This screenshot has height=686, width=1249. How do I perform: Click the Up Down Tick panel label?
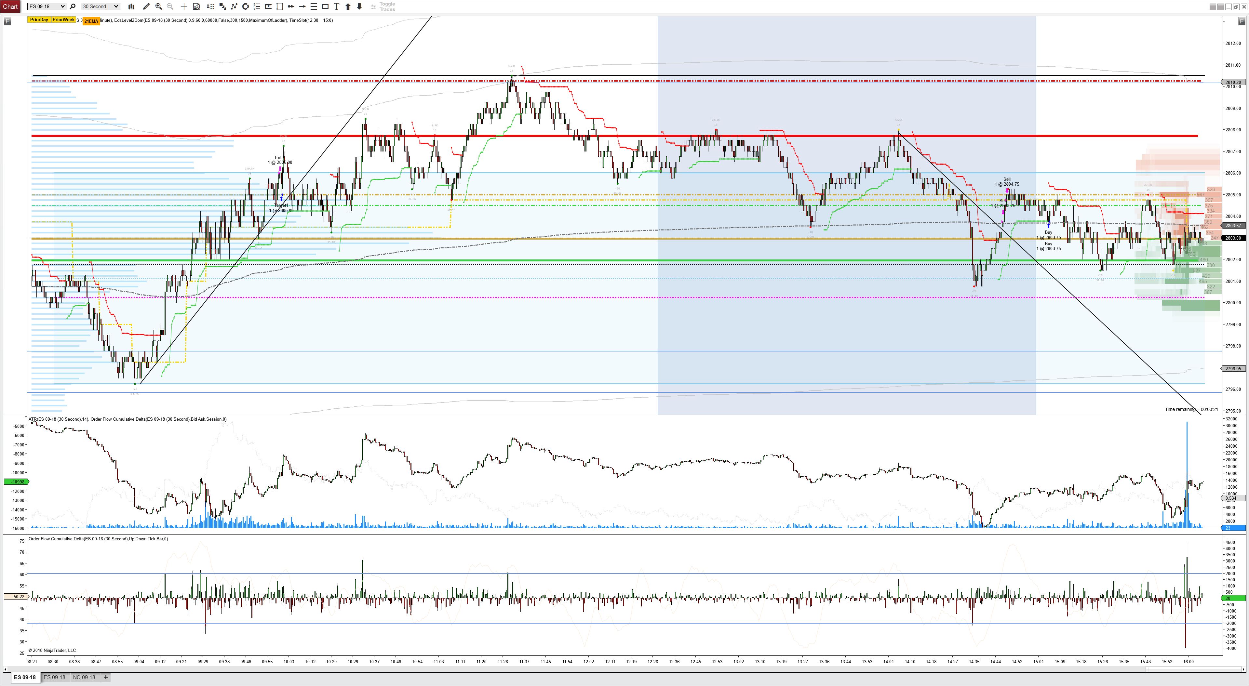click(98, 539)
